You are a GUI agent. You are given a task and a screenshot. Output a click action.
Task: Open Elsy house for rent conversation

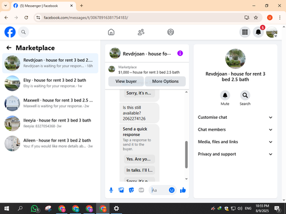(50, 83)
